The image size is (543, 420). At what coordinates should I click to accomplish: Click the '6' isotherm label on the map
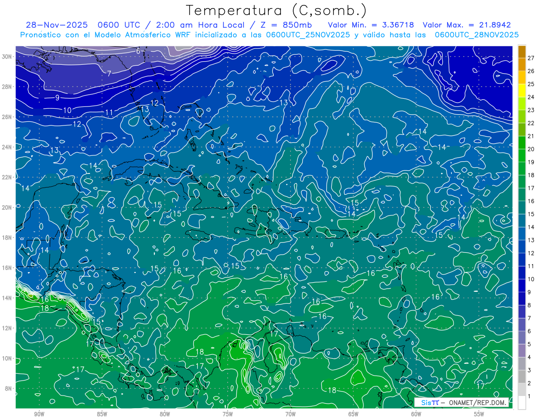138,51
